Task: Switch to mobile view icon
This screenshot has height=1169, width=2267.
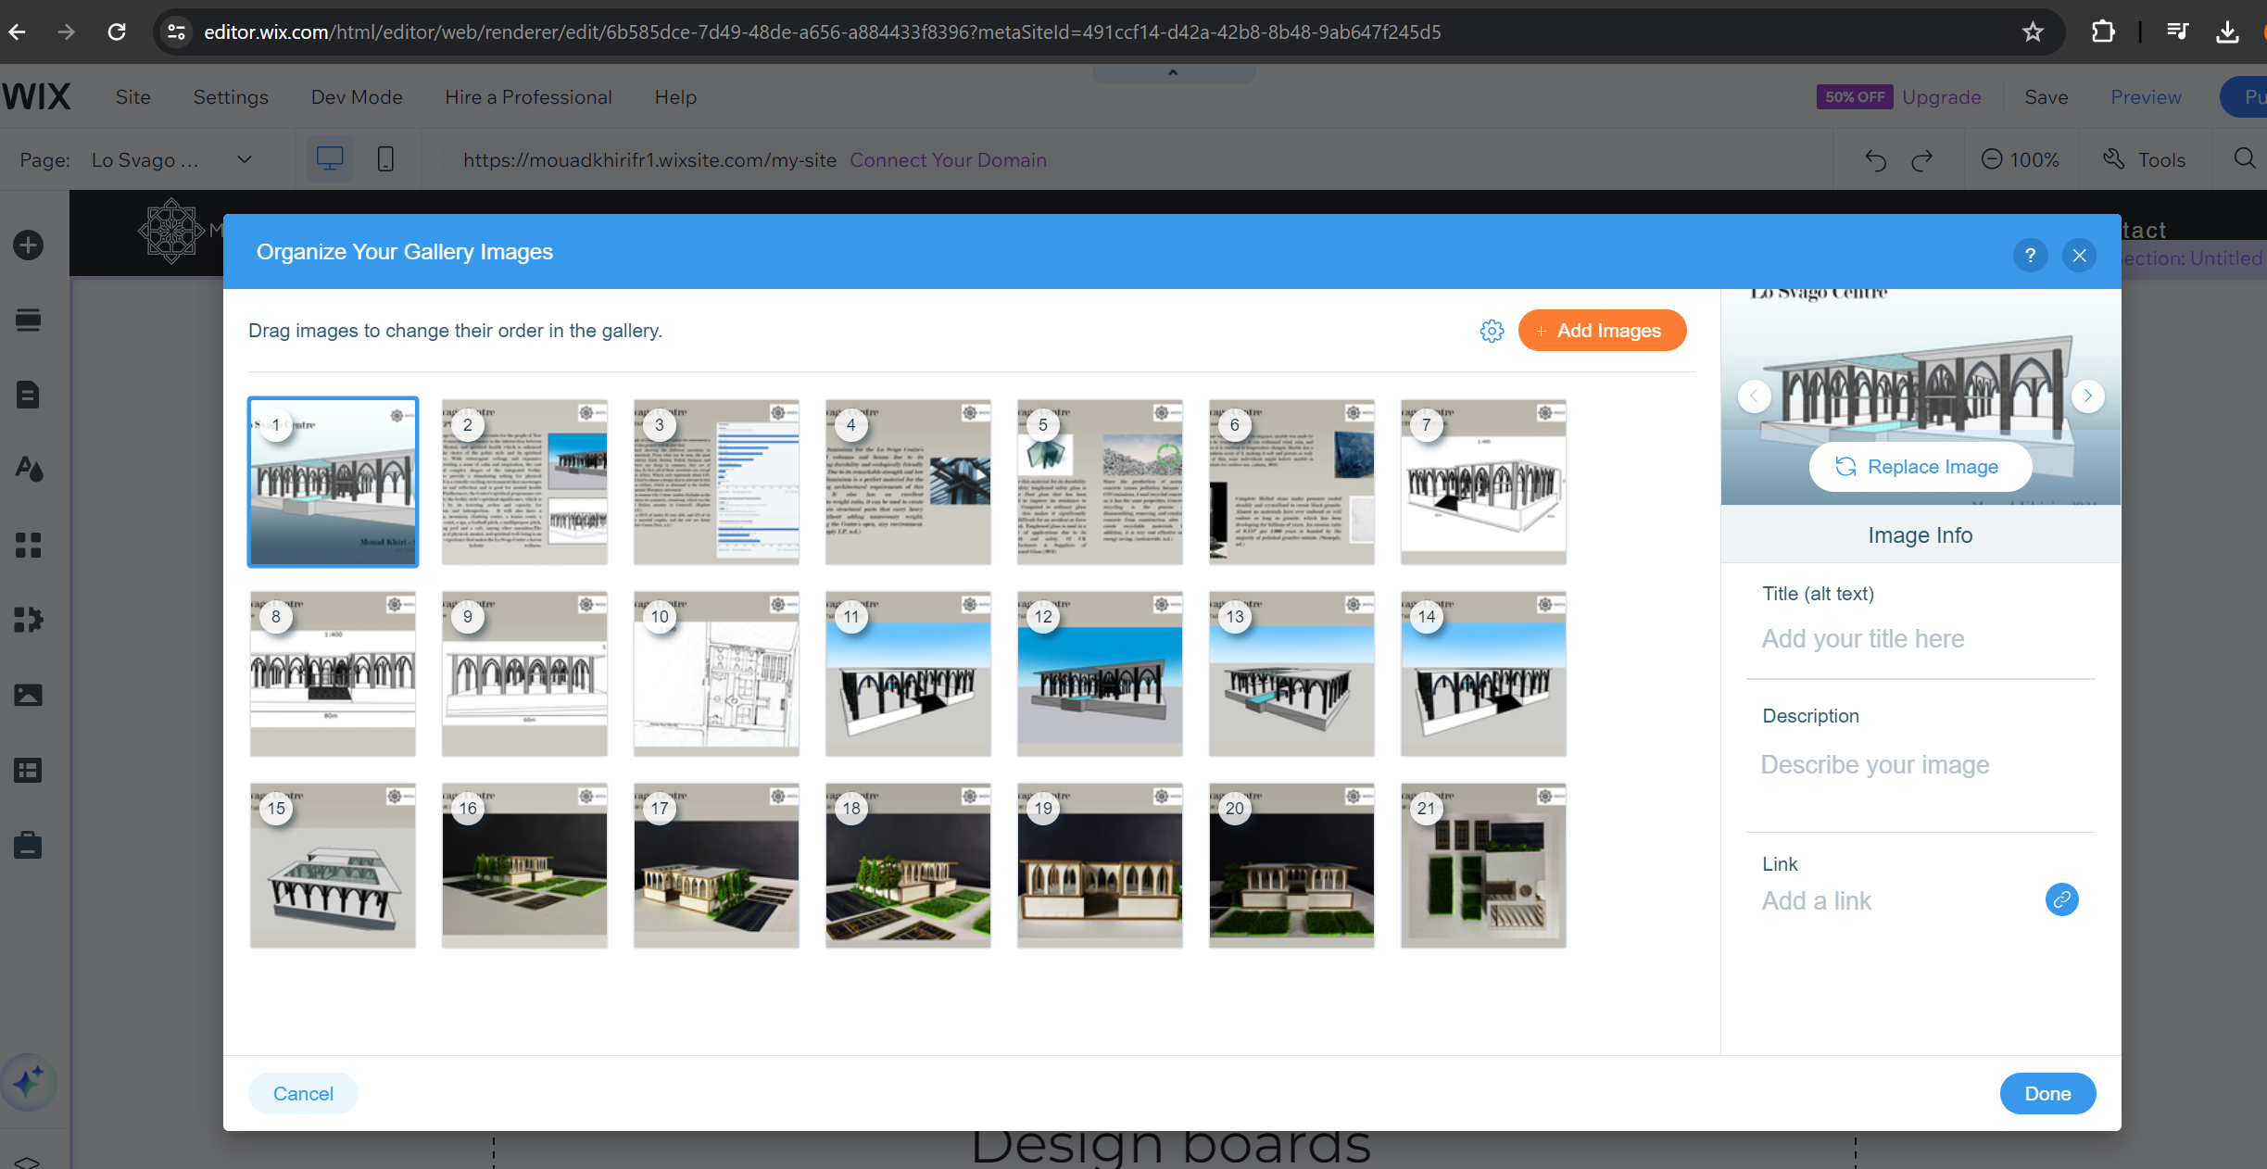Action: (385, 159)
